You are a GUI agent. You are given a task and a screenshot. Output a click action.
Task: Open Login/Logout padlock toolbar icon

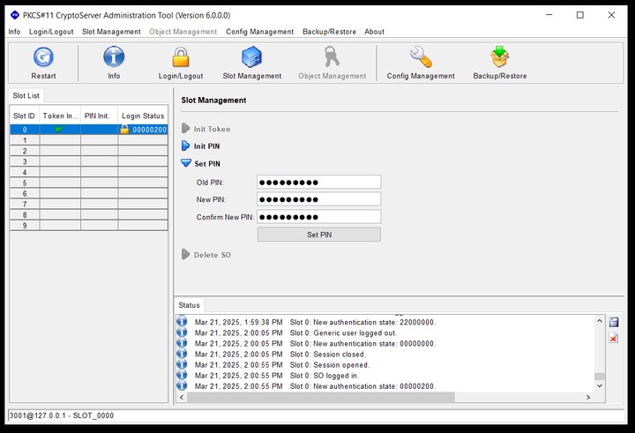click(181, 56)
